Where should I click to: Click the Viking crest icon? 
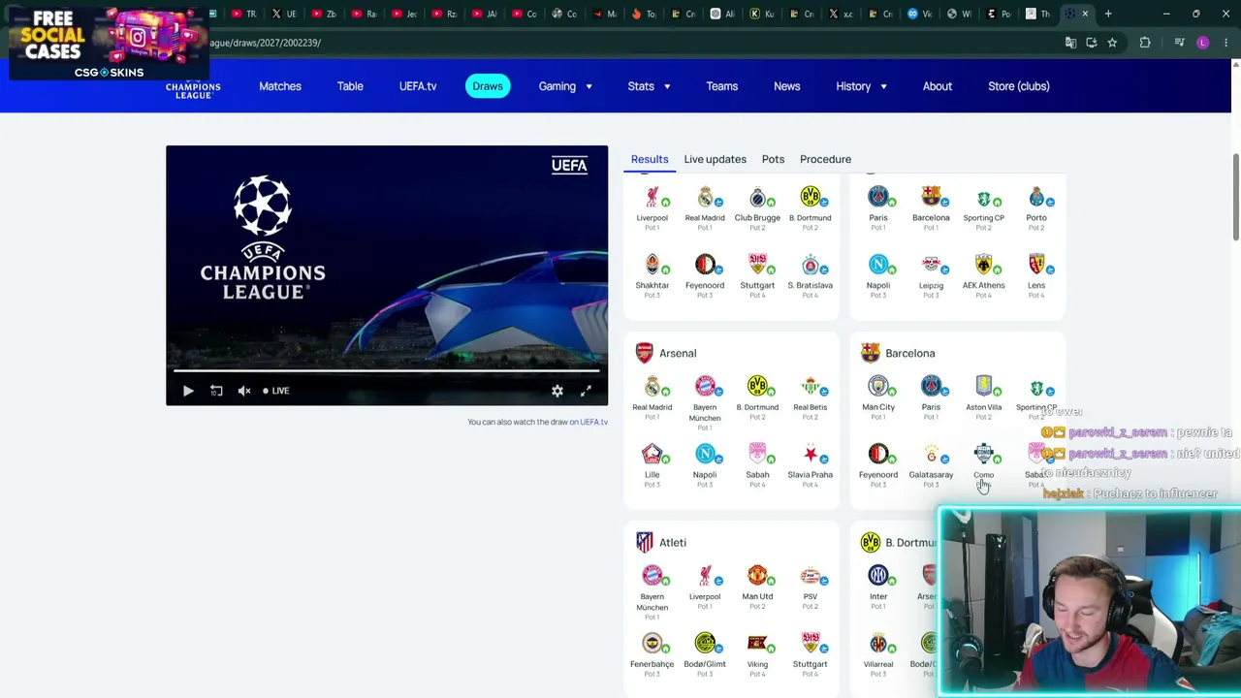pyautogui.click(x=757, y=644)
